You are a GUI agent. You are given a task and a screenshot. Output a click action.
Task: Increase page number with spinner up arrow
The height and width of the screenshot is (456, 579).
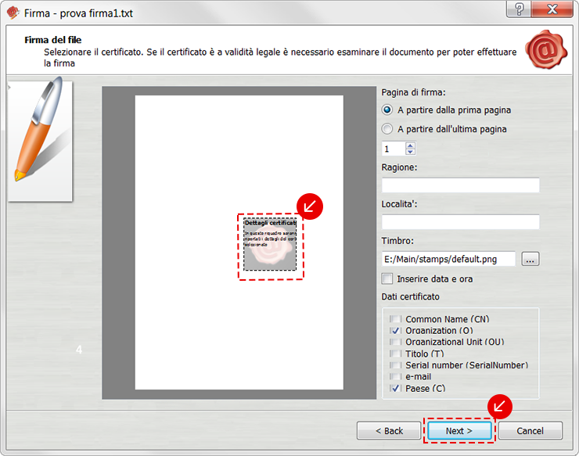point(411,145)
